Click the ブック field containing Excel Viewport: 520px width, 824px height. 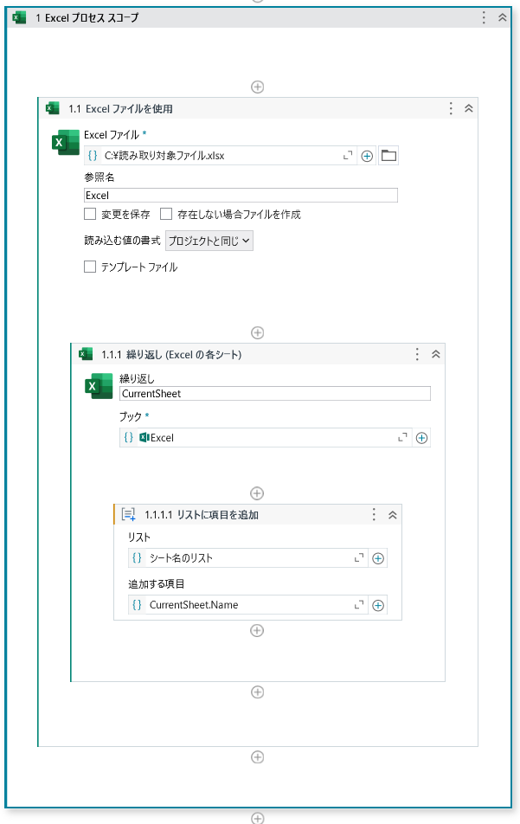pyautogui.click(x=266, y=438)
